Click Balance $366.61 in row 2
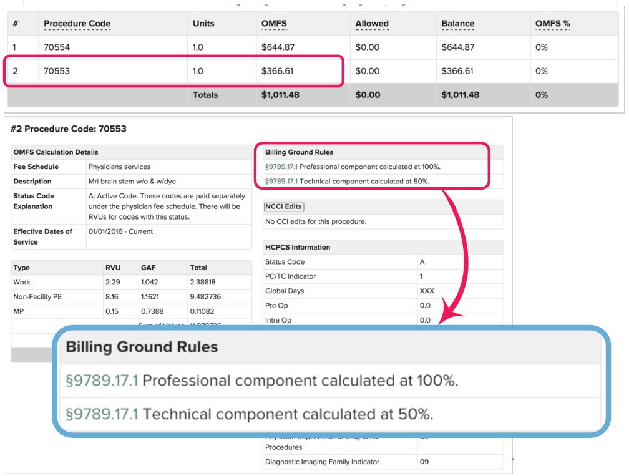 [457, 71]
